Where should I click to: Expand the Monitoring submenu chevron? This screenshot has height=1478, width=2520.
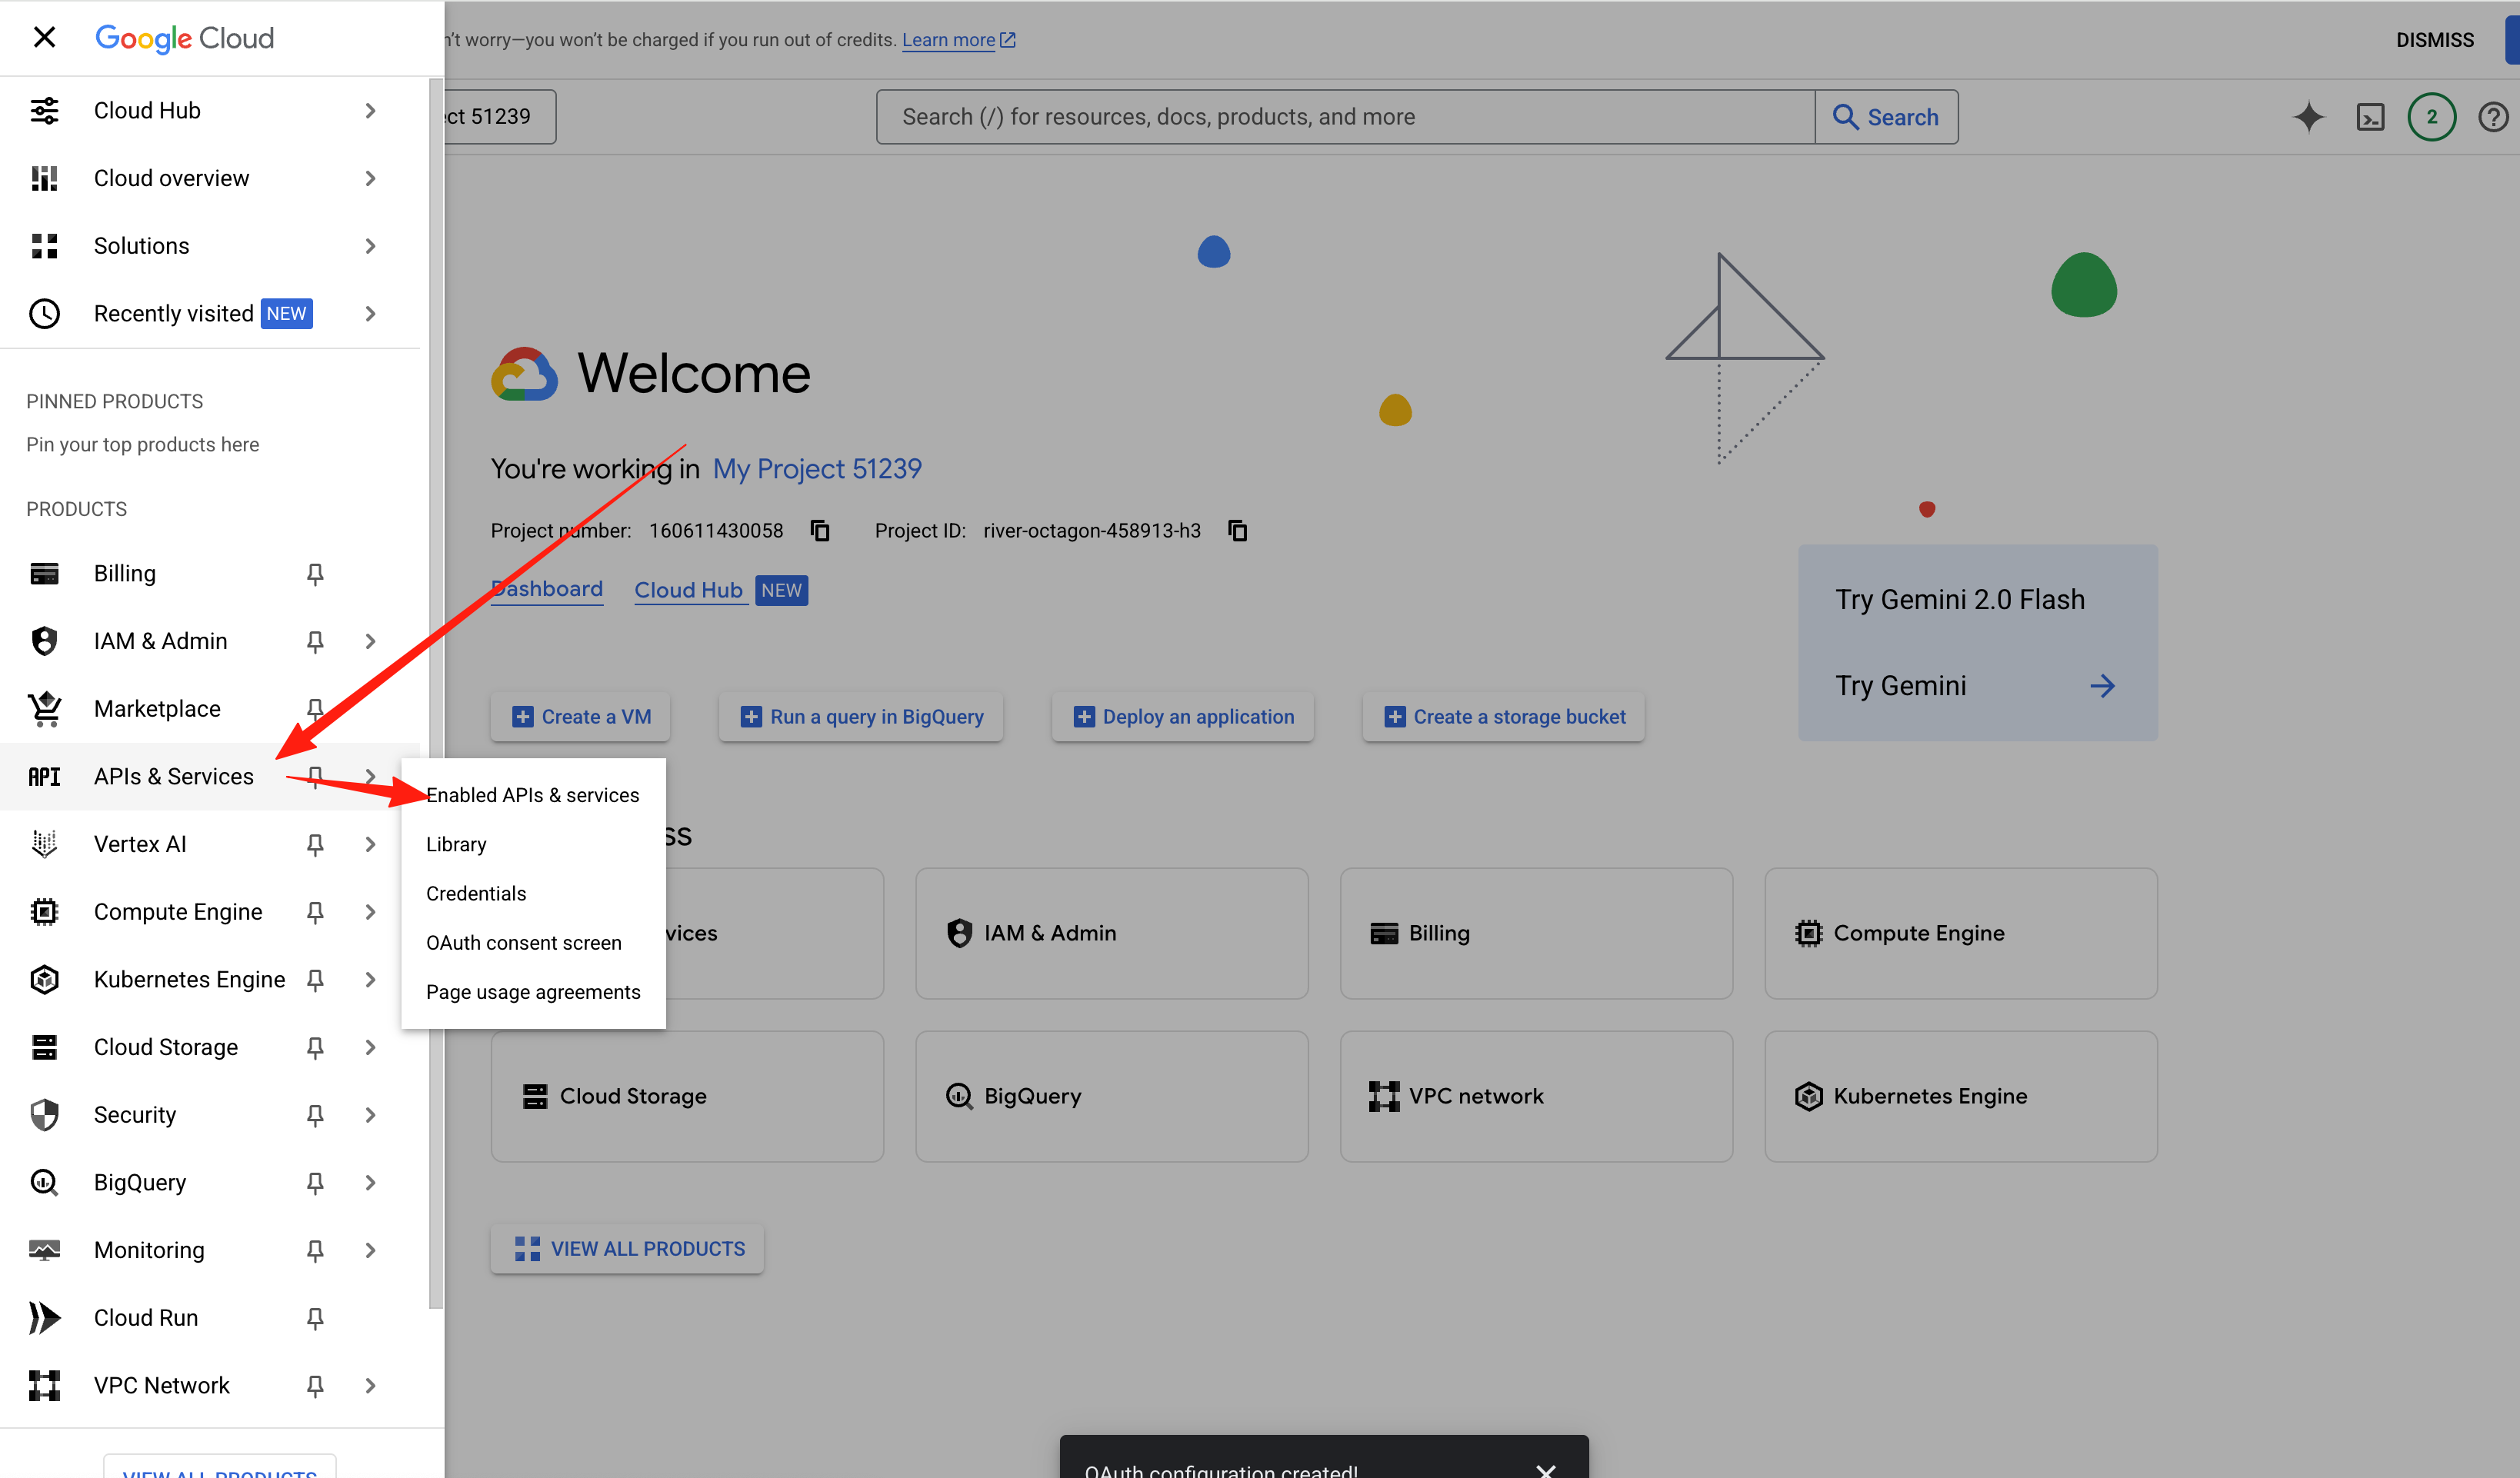point(370,1250)
